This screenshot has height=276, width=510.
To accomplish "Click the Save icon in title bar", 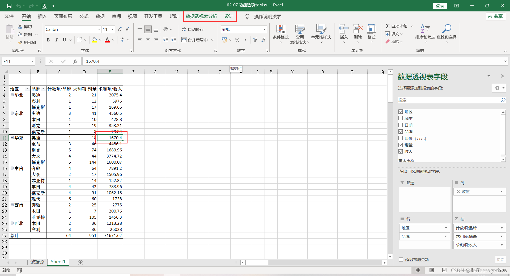I will 9,6.
